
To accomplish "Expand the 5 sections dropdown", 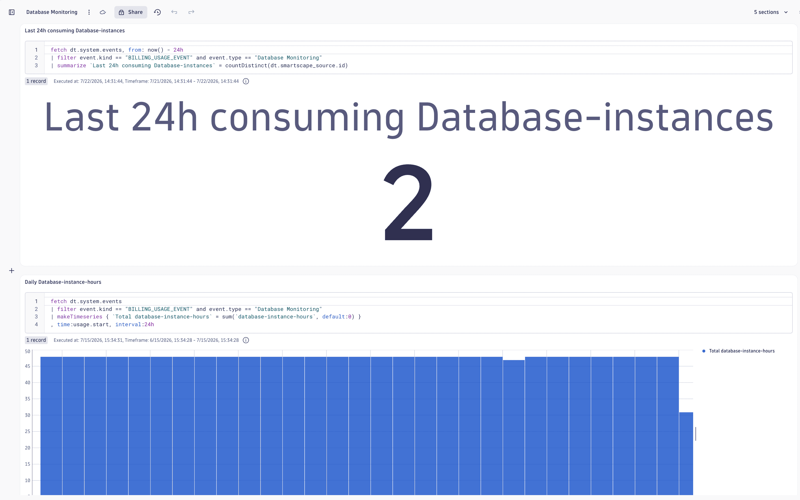I will click(x=771, y=12).
